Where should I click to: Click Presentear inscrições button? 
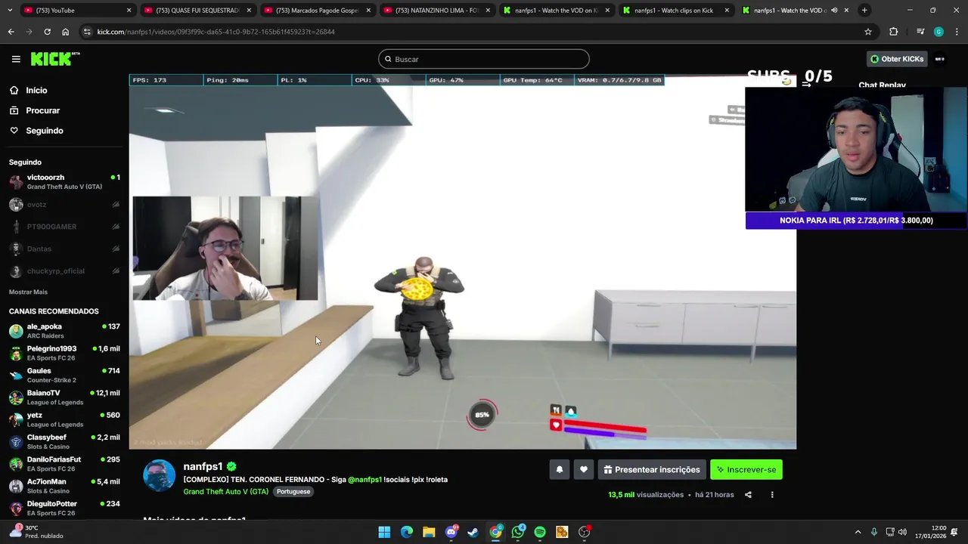tap(652, 469)
